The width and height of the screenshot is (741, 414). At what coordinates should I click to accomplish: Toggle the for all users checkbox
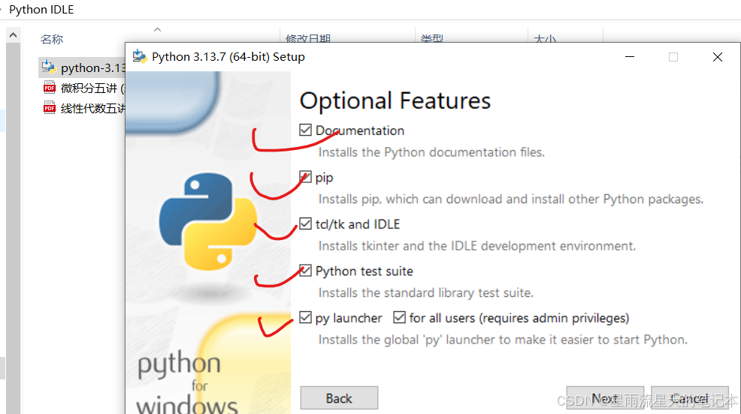(399, 318)
